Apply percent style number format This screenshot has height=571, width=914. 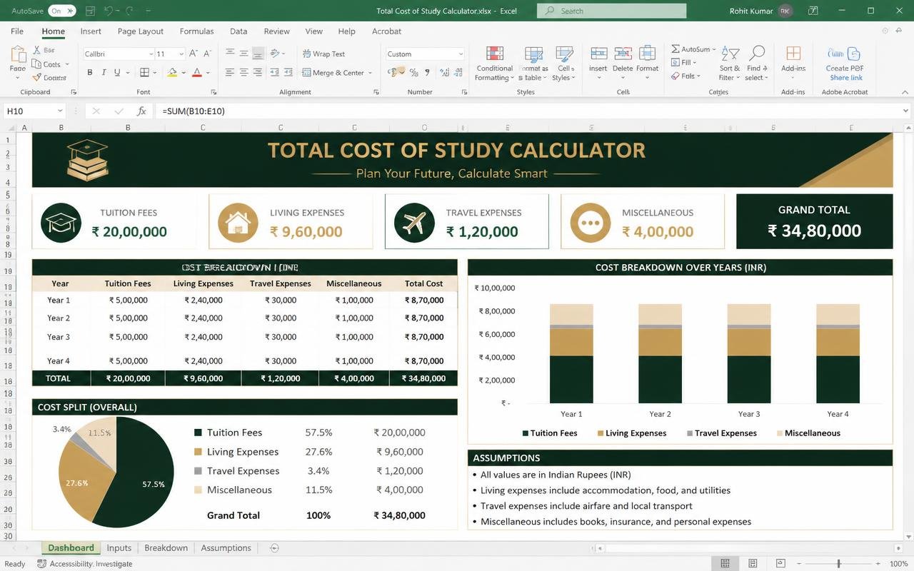pyautogui.click(x=415, y=72)
